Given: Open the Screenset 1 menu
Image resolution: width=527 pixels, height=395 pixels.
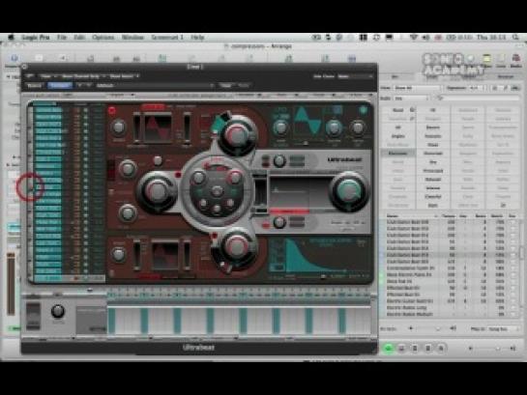Looking at the screenshot, I should tap(167, 38).
